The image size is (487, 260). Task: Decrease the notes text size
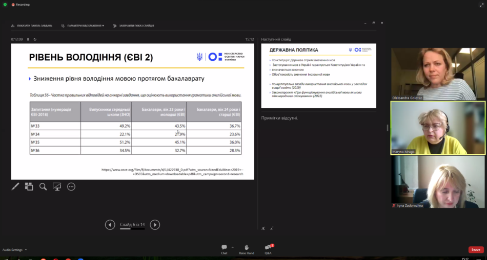click(x=272, y=228)
